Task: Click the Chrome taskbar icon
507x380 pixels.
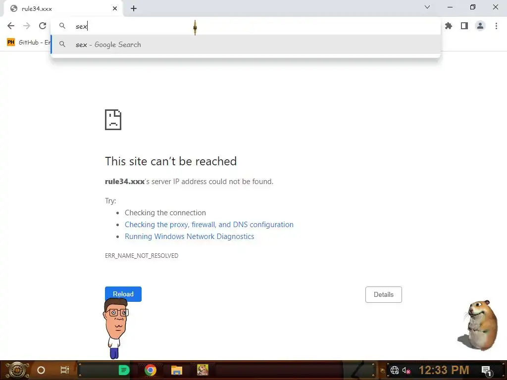Action: tap(151, 370)
